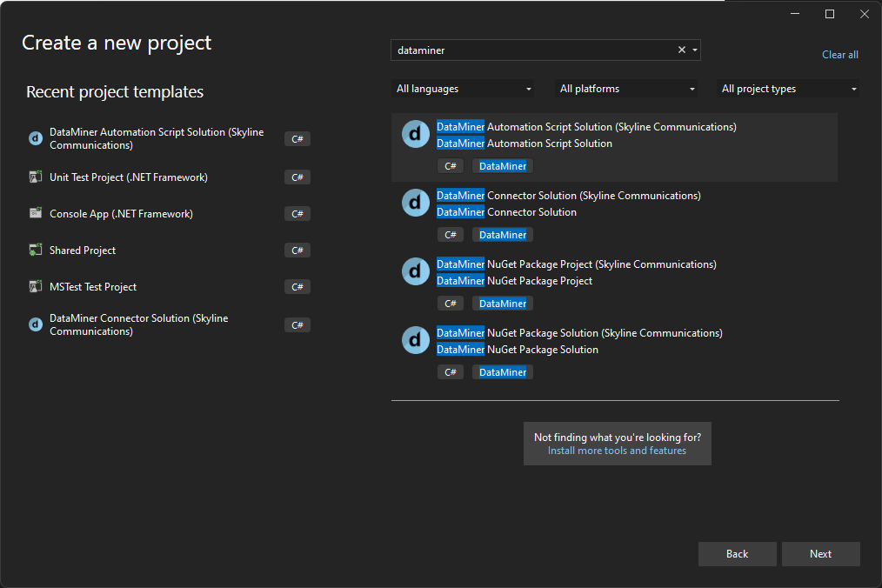Pick recent Console App (.NET Framework)

pyautogui.click(x=121, y=214)
